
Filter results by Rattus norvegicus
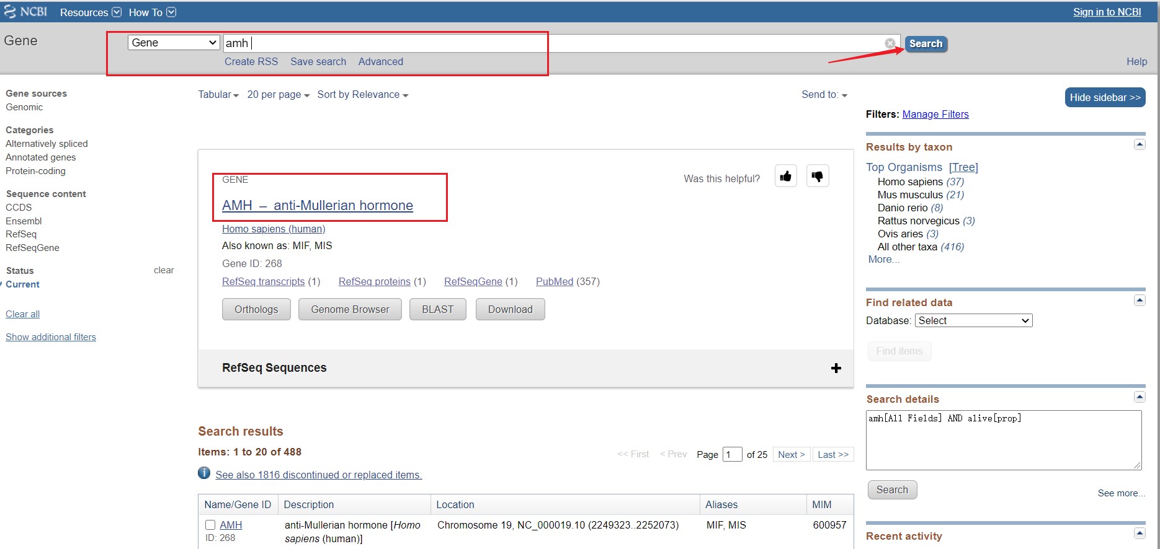[x=919, y=221]
